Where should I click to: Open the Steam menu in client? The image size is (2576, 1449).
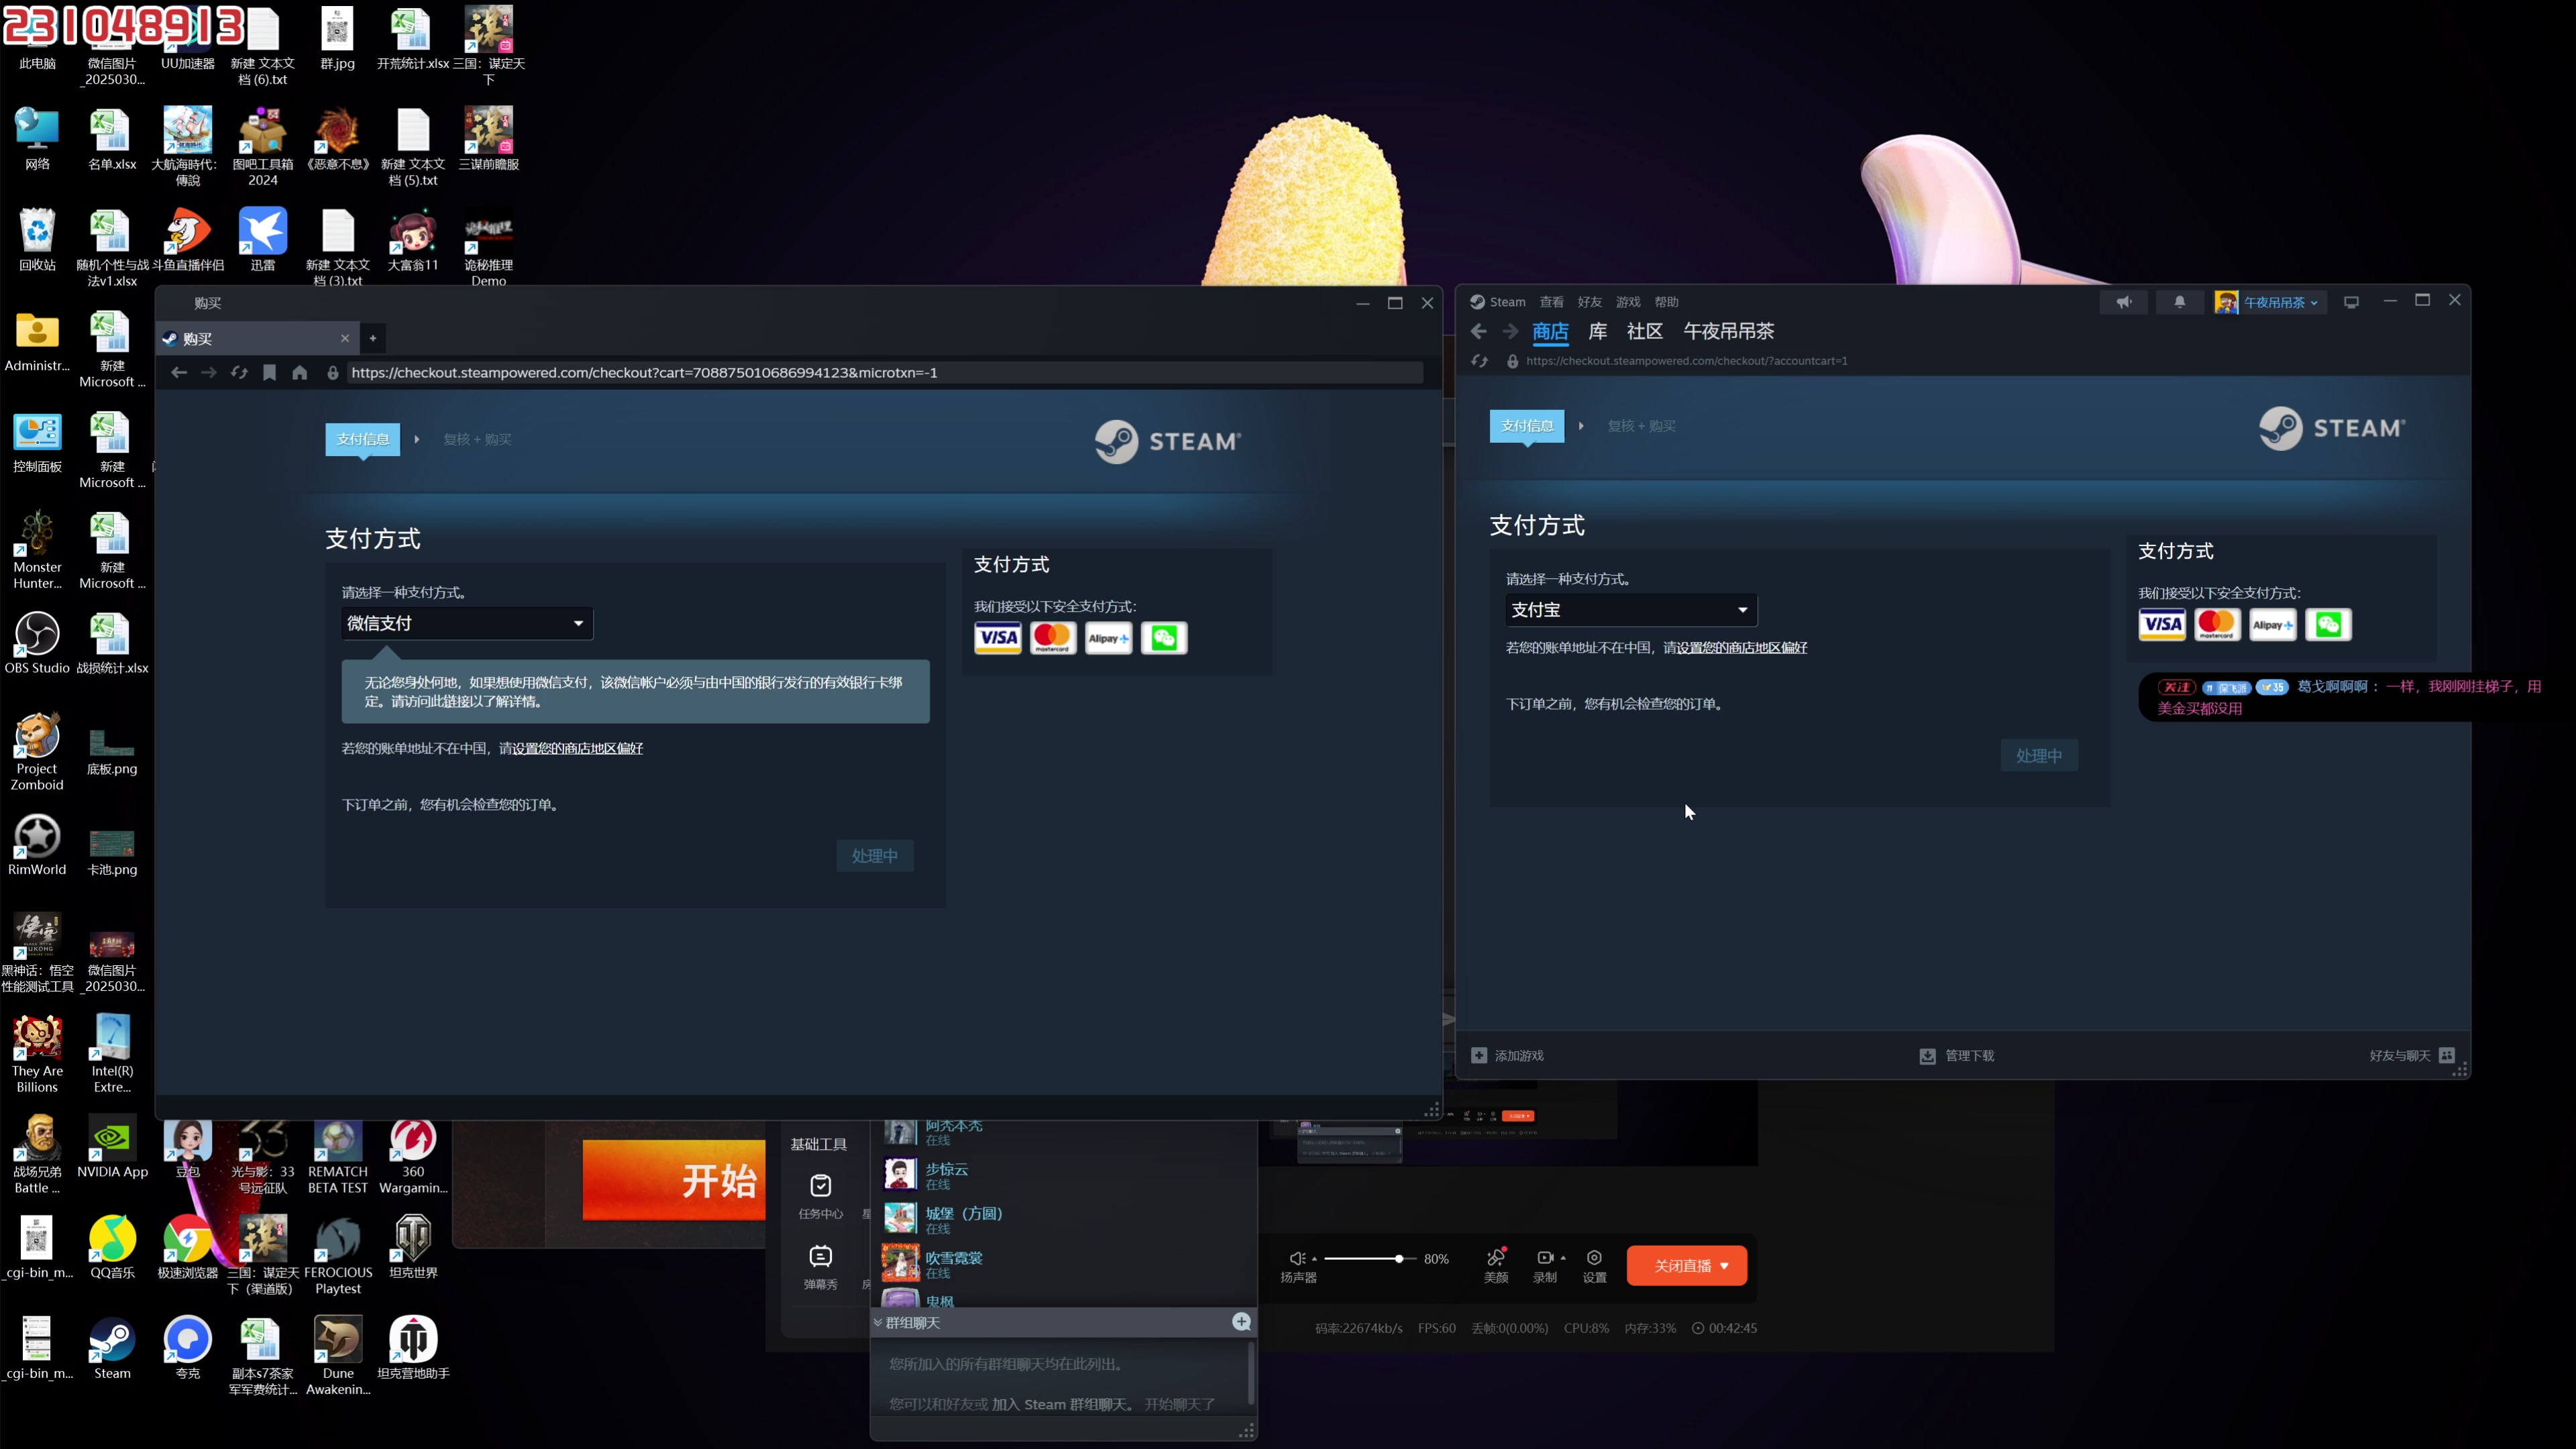click(1498, 302)
